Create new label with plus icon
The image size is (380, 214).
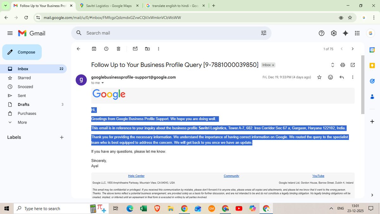[62, 137]
